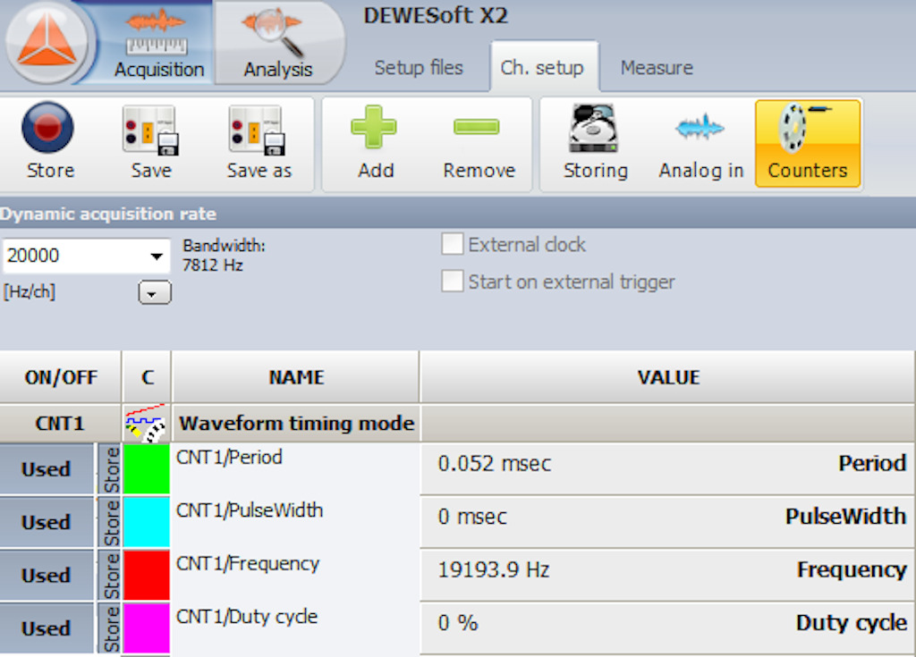
Task: Switch to Analysis mode
Action: [x=278, y=44]
